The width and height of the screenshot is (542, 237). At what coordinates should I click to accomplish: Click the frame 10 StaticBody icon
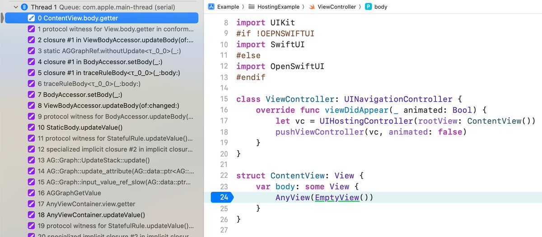click(x=32, y=127)
